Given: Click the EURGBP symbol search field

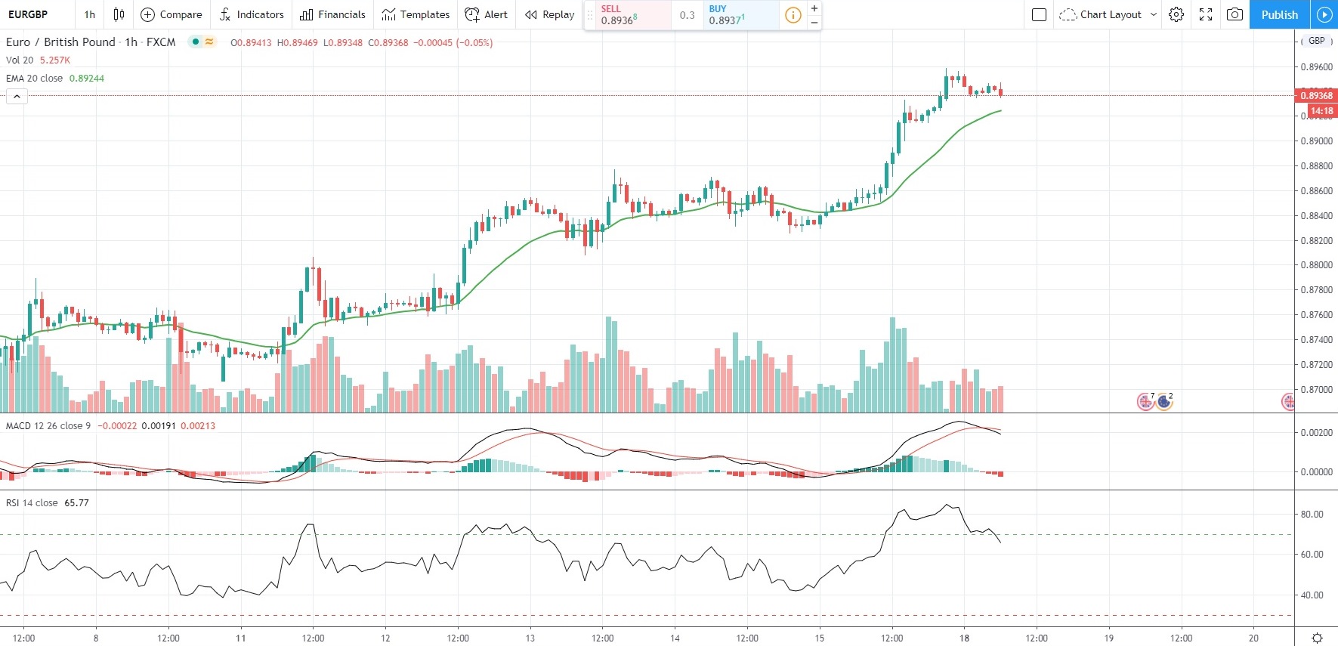Looking at the screenshot, I should (x=29, y=14).
